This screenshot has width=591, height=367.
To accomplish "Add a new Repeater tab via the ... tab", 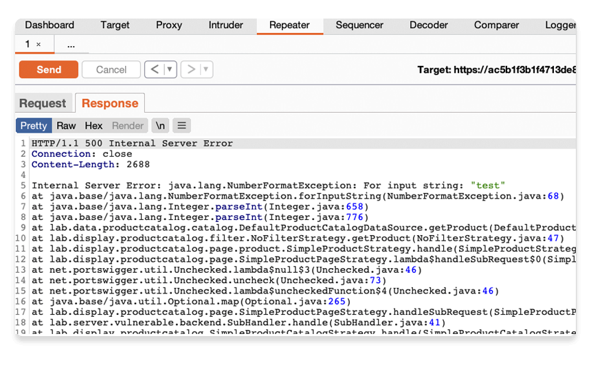I will click(x=71, y=45).
